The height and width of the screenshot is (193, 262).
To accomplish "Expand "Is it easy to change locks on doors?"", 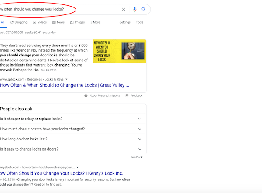I will point(70,149).
